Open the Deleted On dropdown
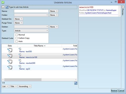126x94 pixels. point(18,19)
